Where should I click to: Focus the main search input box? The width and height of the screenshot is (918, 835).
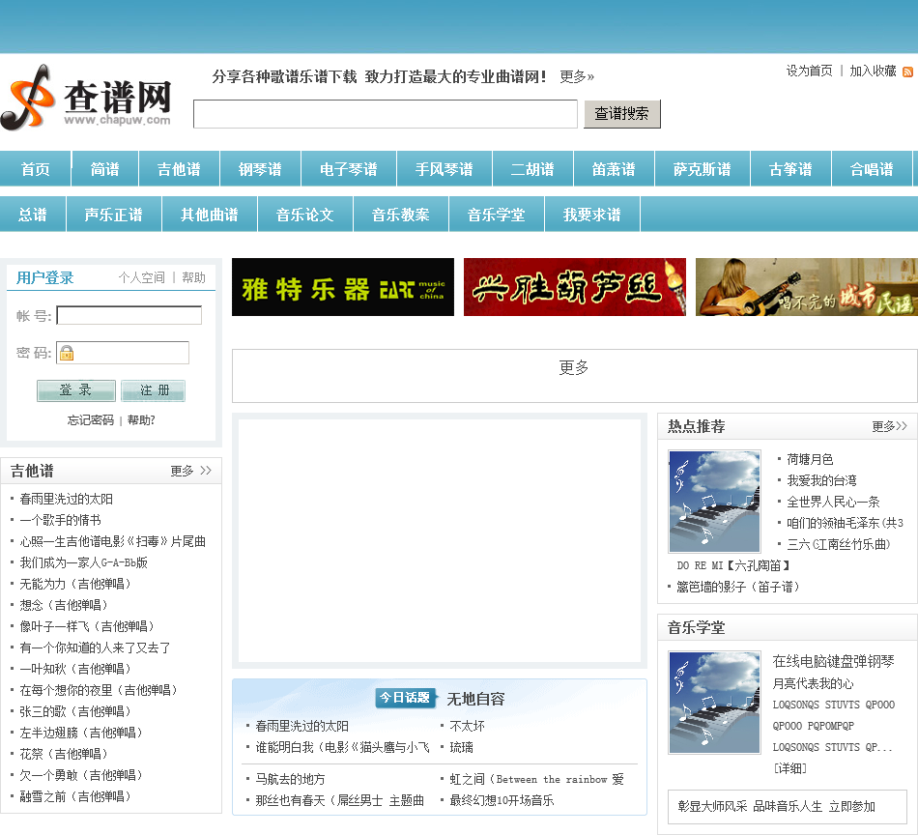[386, 114]
